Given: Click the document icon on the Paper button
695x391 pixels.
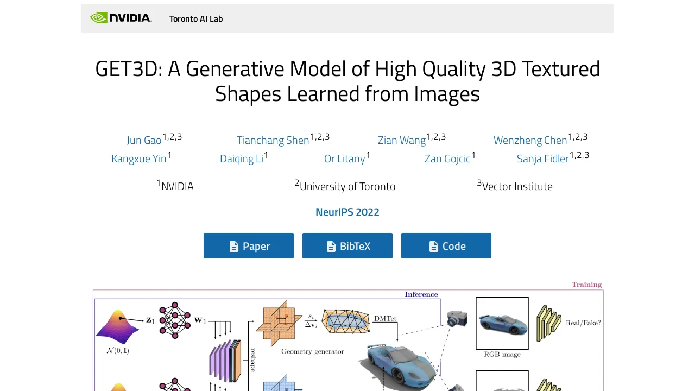Looking at the screenshot, I should click(x=233, y=245).
